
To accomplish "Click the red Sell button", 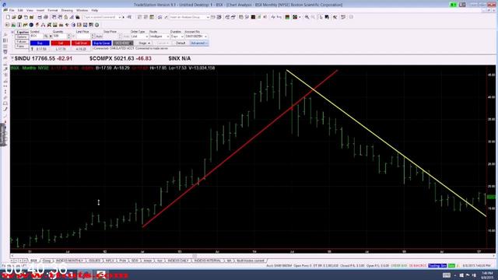I will click(61, 43).
